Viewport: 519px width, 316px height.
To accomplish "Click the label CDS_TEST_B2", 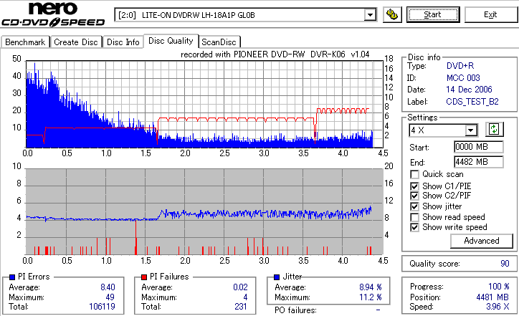I will point(472,102).
